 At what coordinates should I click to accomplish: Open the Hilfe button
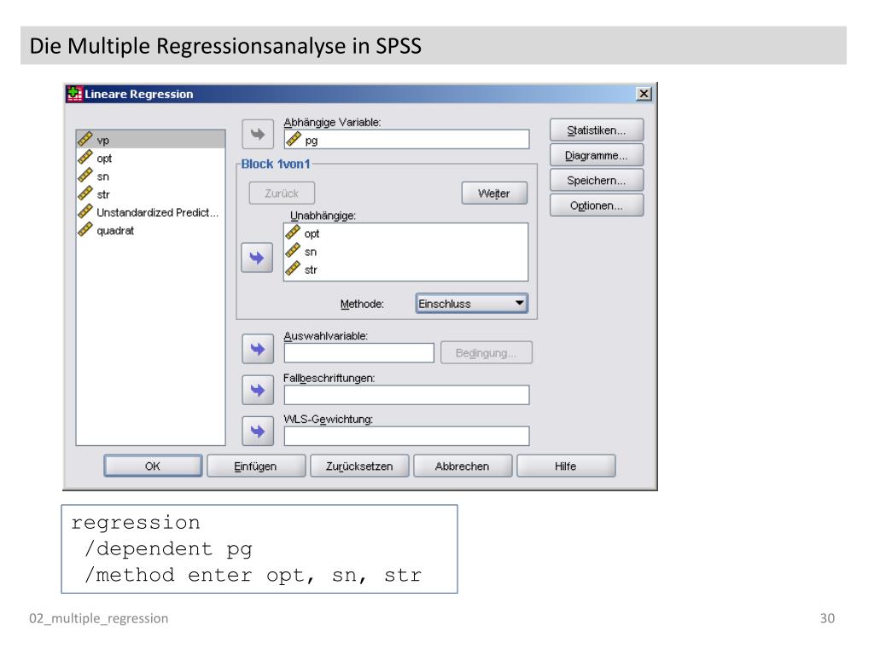pyautogui.click(x=566, y=467)
